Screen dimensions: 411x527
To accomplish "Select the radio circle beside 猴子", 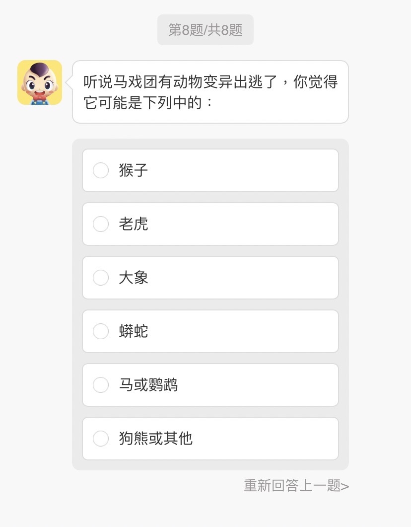I will [101, 170].
